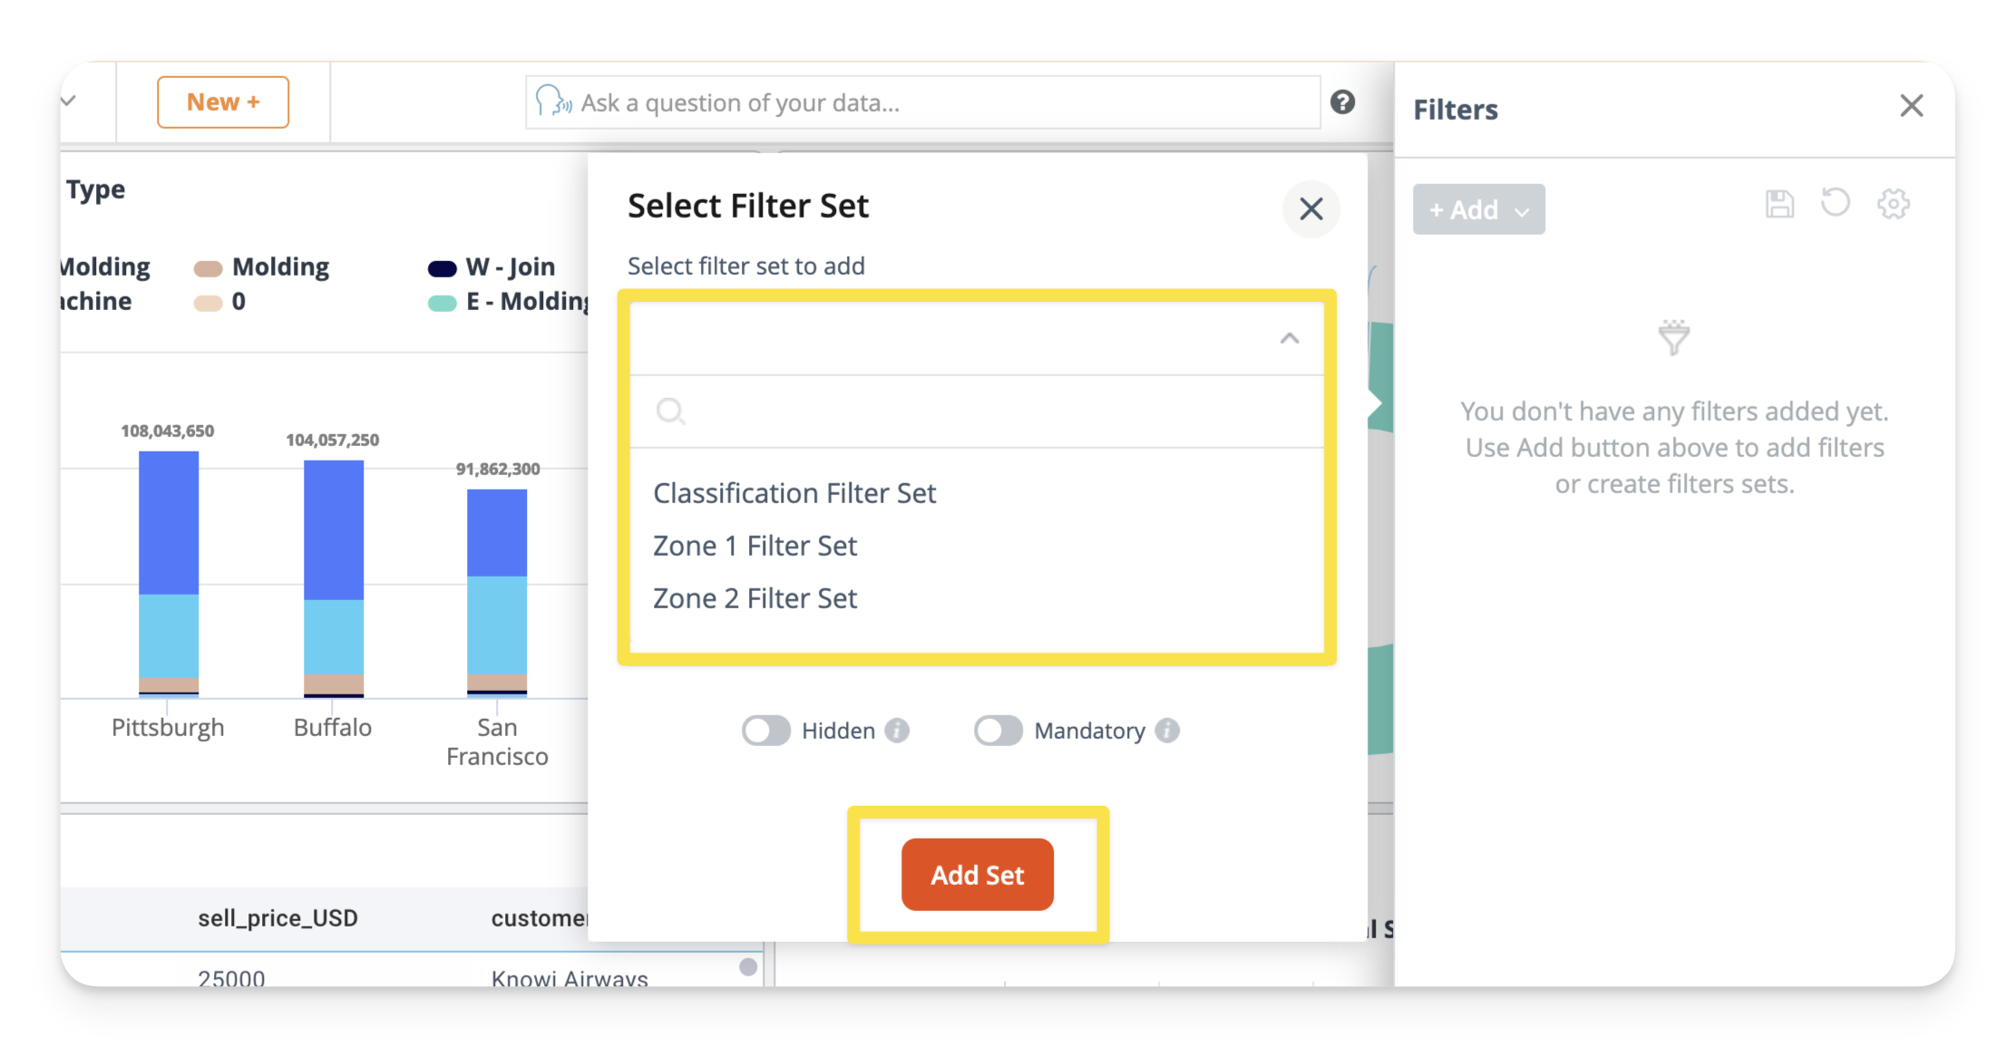Click the New + button

tap(223, 102)
